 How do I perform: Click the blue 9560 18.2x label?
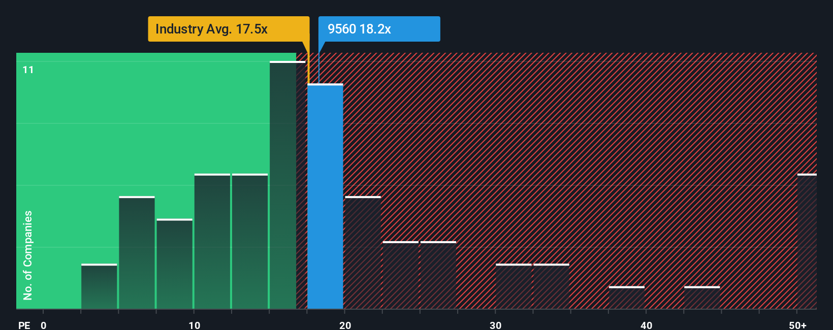[x=379, y=29]
